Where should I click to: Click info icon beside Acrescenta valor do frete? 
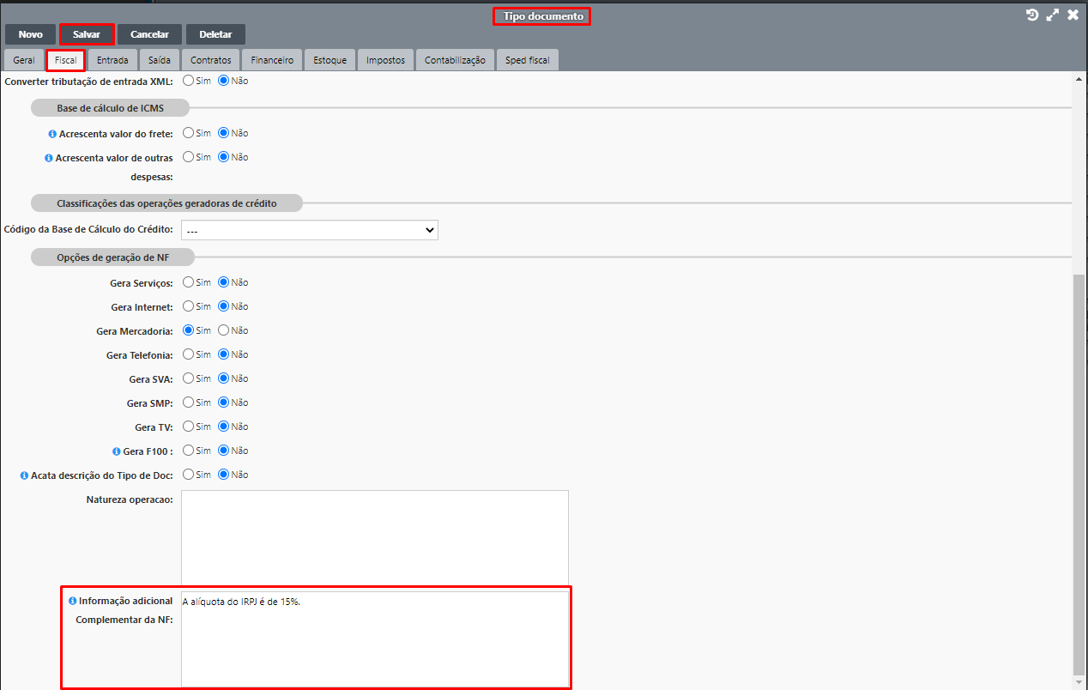pos(52,134)
